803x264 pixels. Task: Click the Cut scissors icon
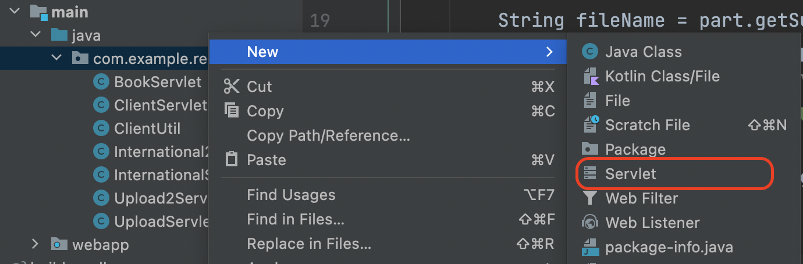(x=232, y=87)
